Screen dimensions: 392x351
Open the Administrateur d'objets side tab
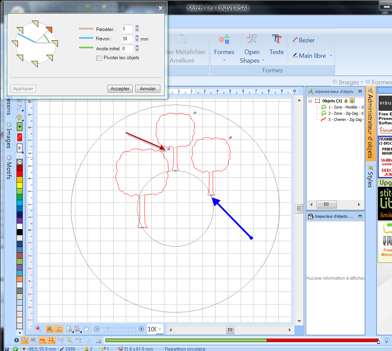371,123
